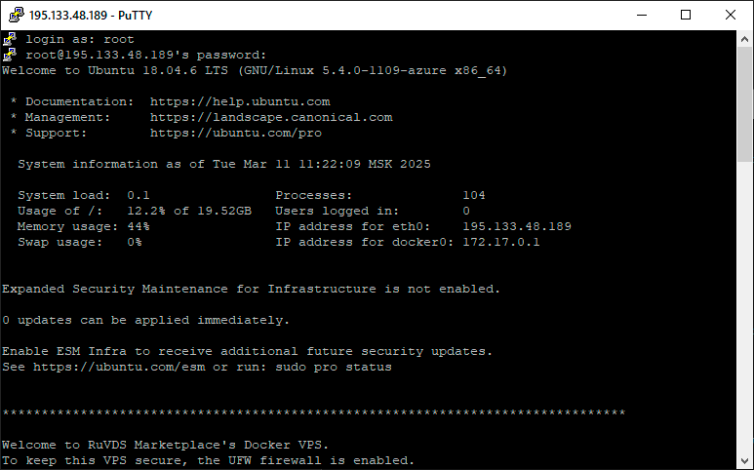The image size is (754, 470).
Task: Click 'login as: root' text
Action: click(80, 39)
